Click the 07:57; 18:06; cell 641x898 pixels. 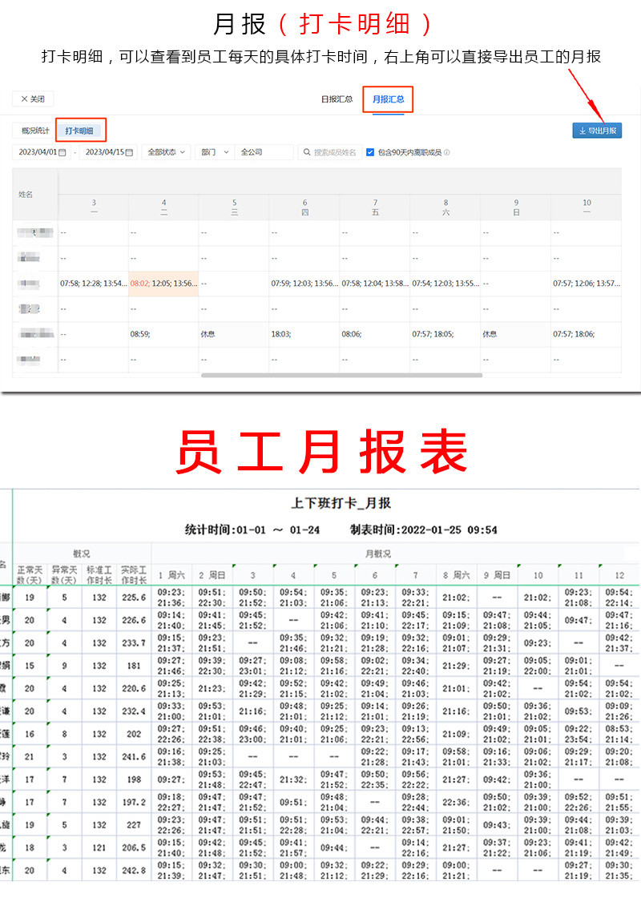coord(587,334)
